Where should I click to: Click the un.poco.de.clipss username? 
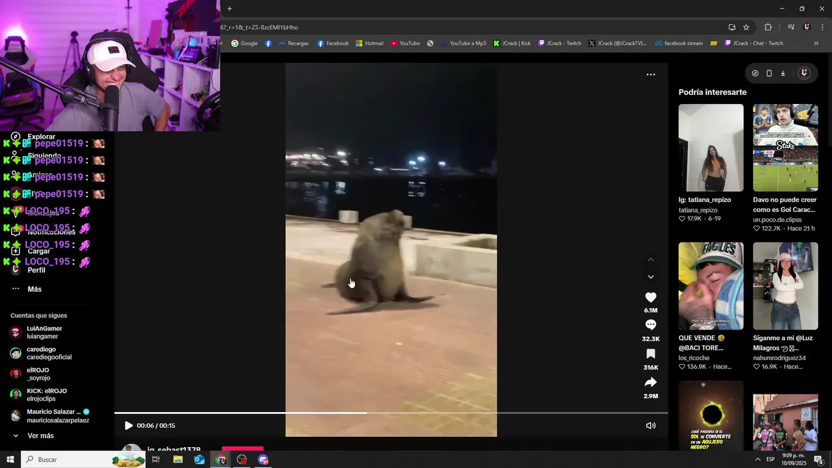tap(777, 220)
